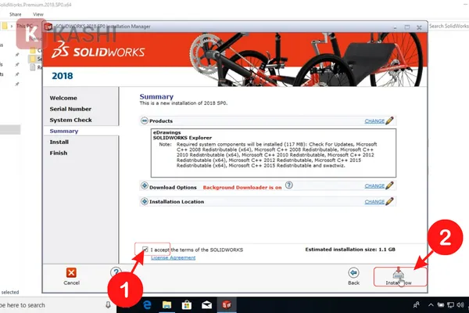Toggle the accept terms checkbox
The height and width of the screenshot is (313, 469).
145,249
